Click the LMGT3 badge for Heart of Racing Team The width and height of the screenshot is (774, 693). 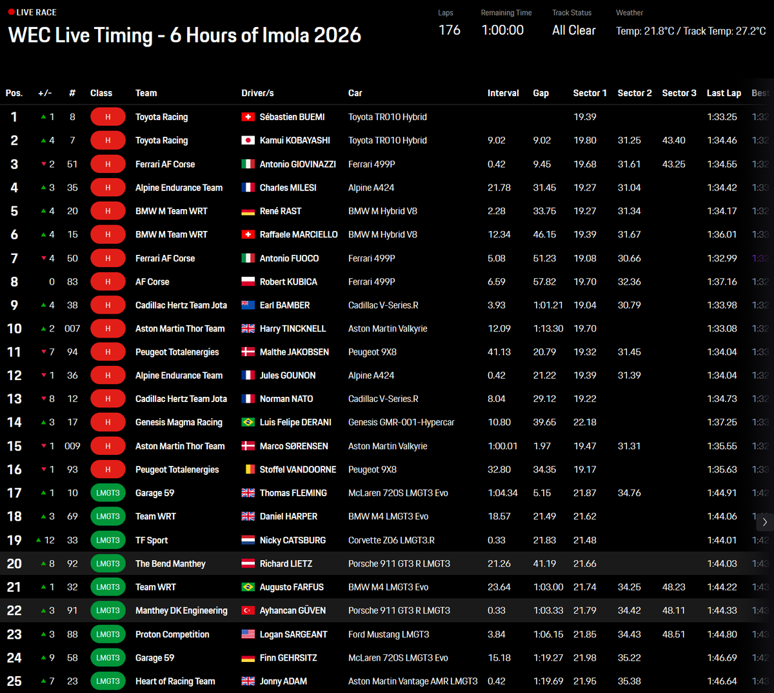108,681
